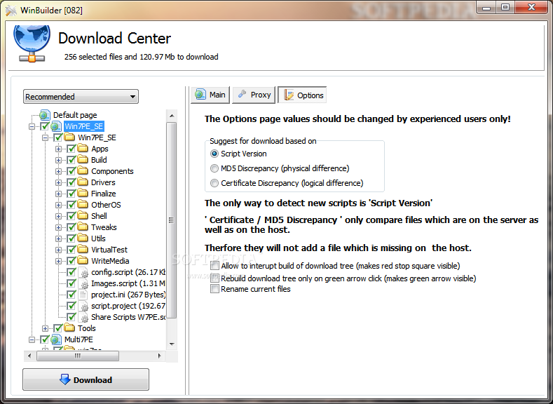This screenshot has width=553, height=404.
Task: Click the Shell folder icon
Action: coord(83,215)
